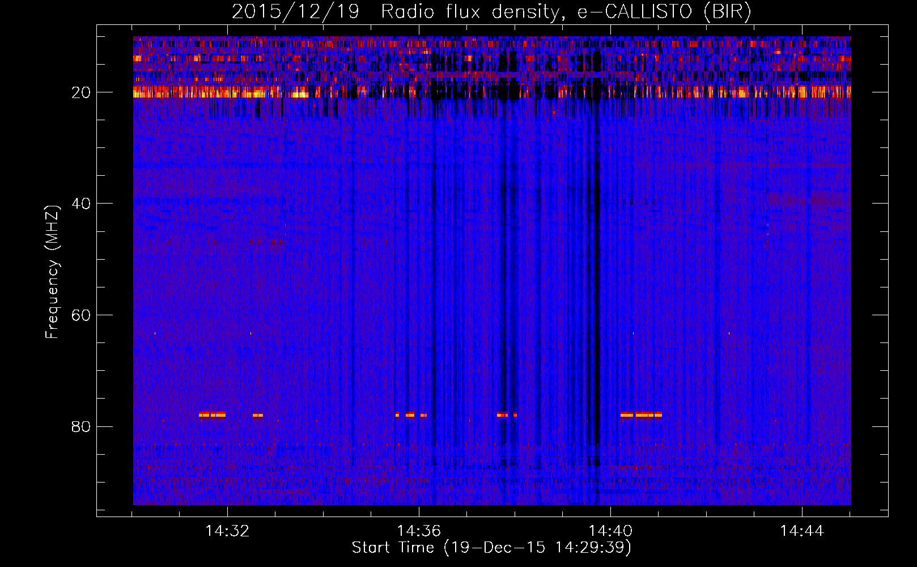Click the '60' frequency tick label

(82, 315)
